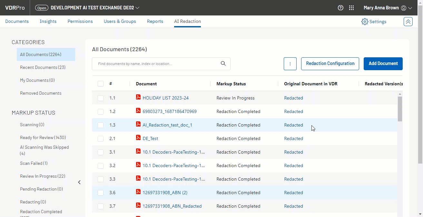The image size is (423, 217).
Task: Select All Documents (2264) category
Action: click(46, 54)
